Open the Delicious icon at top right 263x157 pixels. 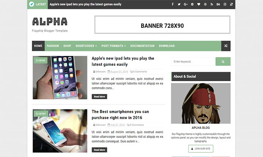(x=231, y=4)
